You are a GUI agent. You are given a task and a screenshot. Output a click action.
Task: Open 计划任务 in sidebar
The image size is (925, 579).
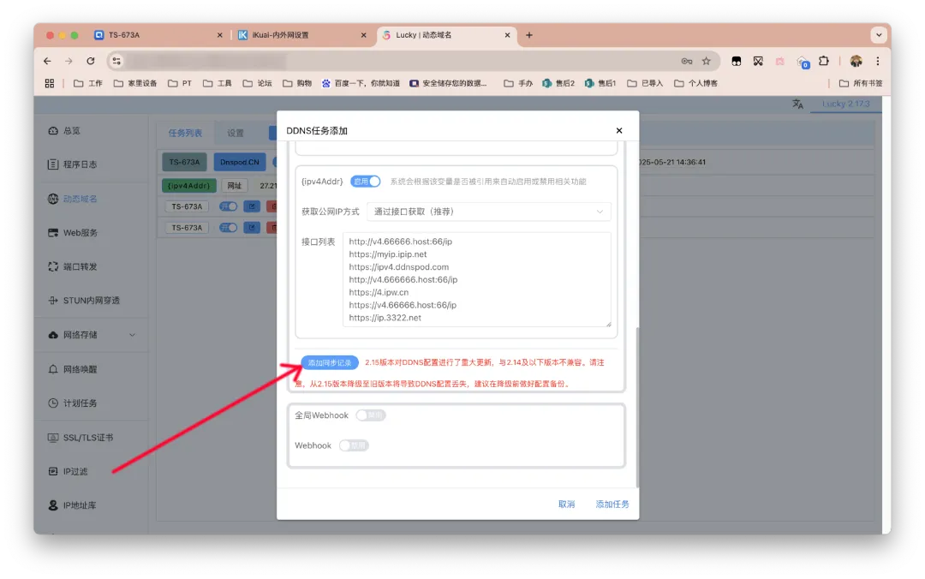click(x=80, y=403)
